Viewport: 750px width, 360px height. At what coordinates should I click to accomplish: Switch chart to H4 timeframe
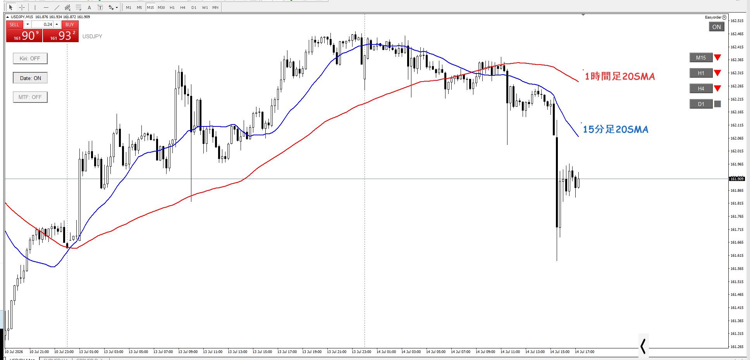coord(183,7)
